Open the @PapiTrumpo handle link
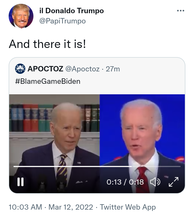The image size is (194, 215). pos(63,21)
